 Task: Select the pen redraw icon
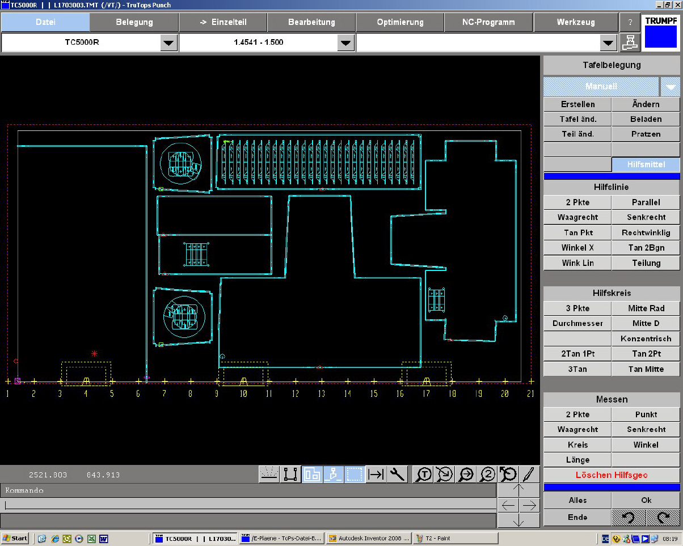pyautogui.click(x=529, y=474)
